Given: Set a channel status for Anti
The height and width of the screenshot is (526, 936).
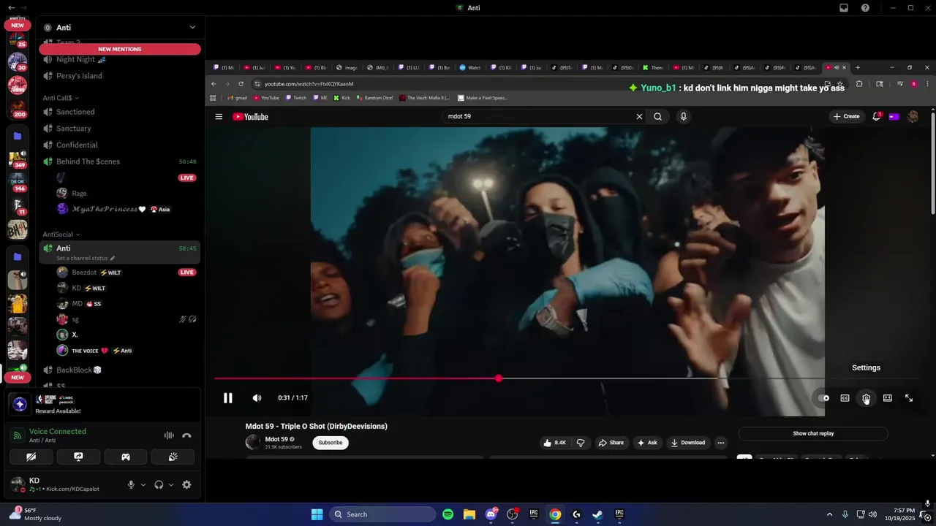Looking at the screenshot, I should (86, 258).
